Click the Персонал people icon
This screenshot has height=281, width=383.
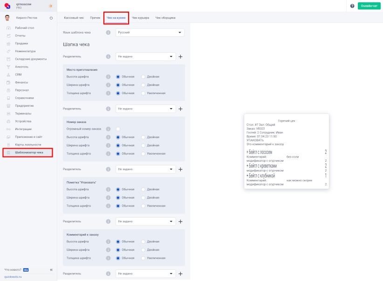[8, 90]
